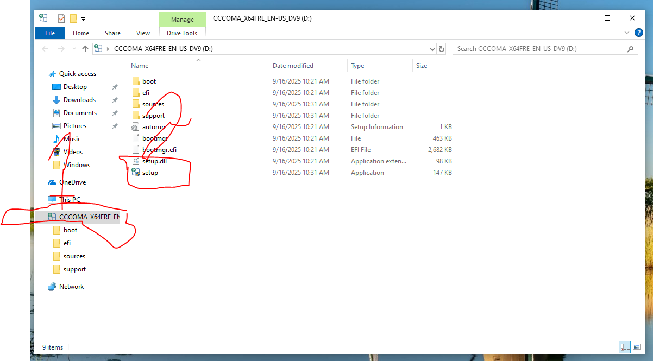Click the New Folder icon in title bar

73,18
